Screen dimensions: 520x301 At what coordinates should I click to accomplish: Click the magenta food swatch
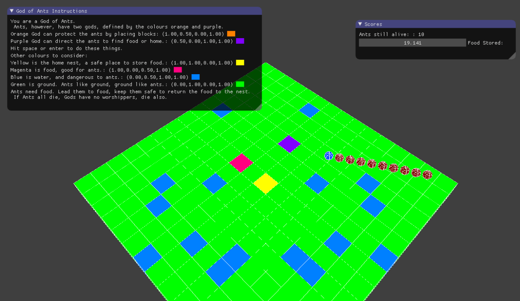177,70
